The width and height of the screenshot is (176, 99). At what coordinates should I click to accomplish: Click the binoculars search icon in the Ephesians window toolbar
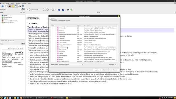[x=68, y=10]
